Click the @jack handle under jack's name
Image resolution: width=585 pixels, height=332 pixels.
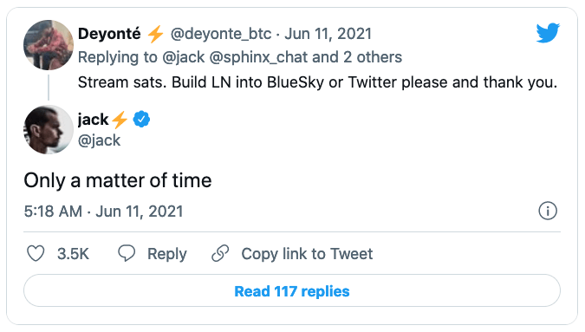(99, 140)
